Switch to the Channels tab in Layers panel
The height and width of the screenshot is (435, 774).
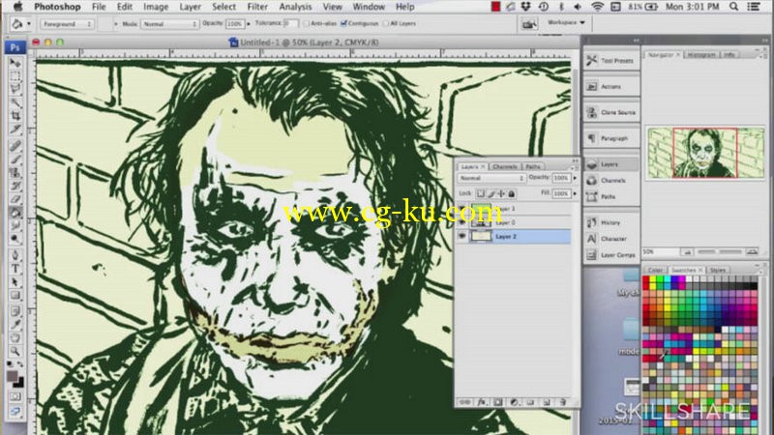(505, 166)
